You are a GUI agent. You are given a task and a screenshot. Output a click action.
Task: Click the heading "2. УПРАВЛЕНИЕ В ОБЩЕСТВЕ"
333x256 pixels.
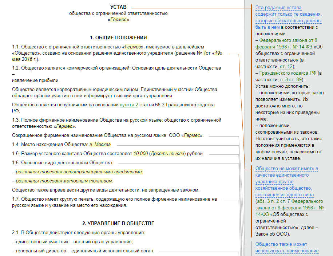coord(118,223)
